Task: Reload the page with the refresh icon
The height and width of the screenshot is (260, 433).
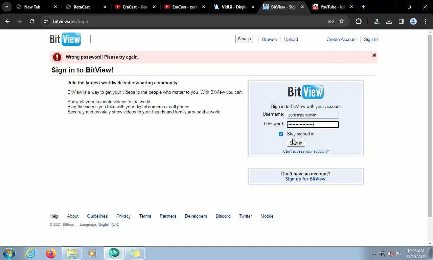Action: pos(32,21)
